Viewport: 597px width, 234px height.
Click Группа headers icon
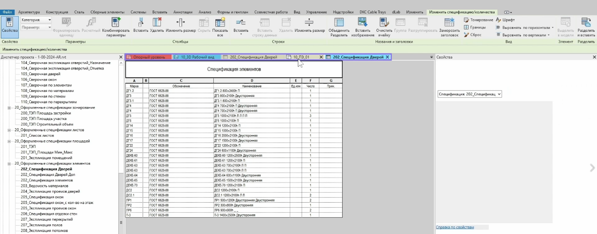400,25
